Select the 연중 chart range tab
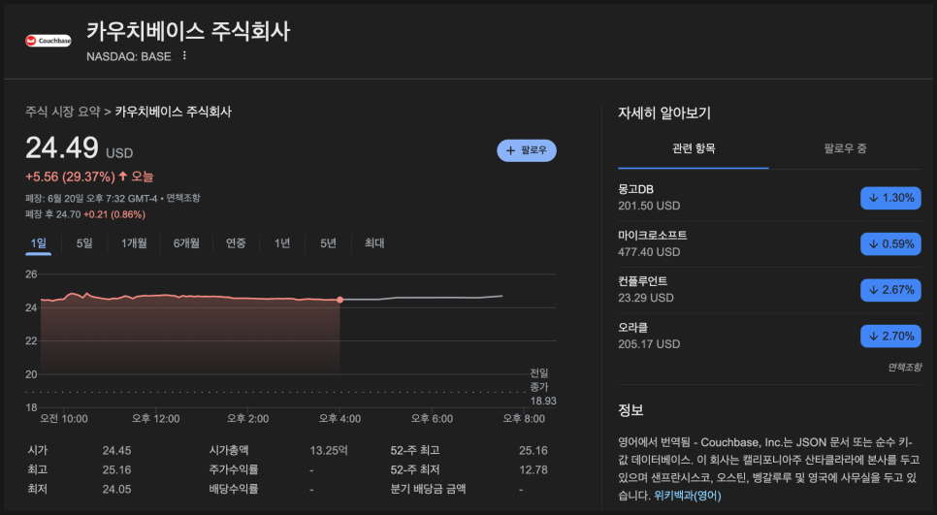937x515 pixels. pos(236,243)
